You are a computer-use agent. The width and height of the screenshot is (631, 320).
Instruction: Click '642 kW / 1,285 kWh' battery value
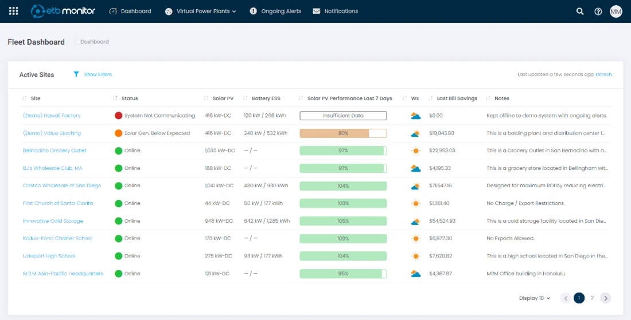click(x=267, y=221)
